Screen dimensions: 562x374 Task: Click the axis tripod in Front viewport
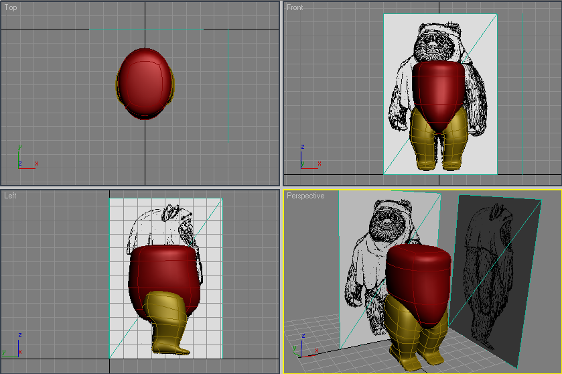(309, 158)
